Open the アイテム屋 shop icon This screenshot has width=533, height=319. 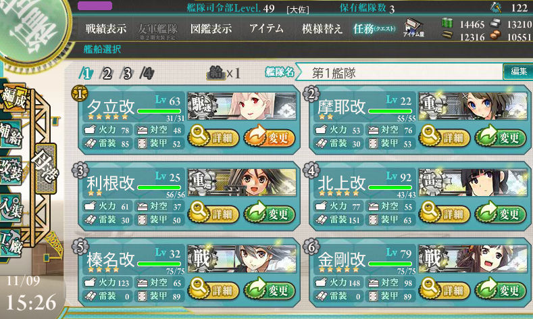(413, 28)
